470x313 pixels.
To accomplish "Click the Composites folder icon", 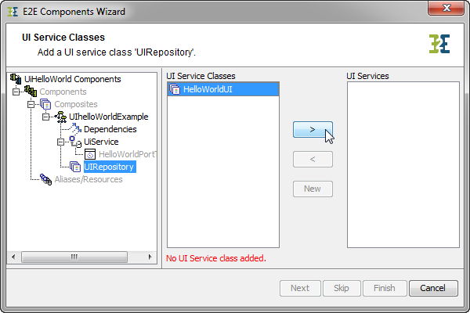I will coord(45,104).
